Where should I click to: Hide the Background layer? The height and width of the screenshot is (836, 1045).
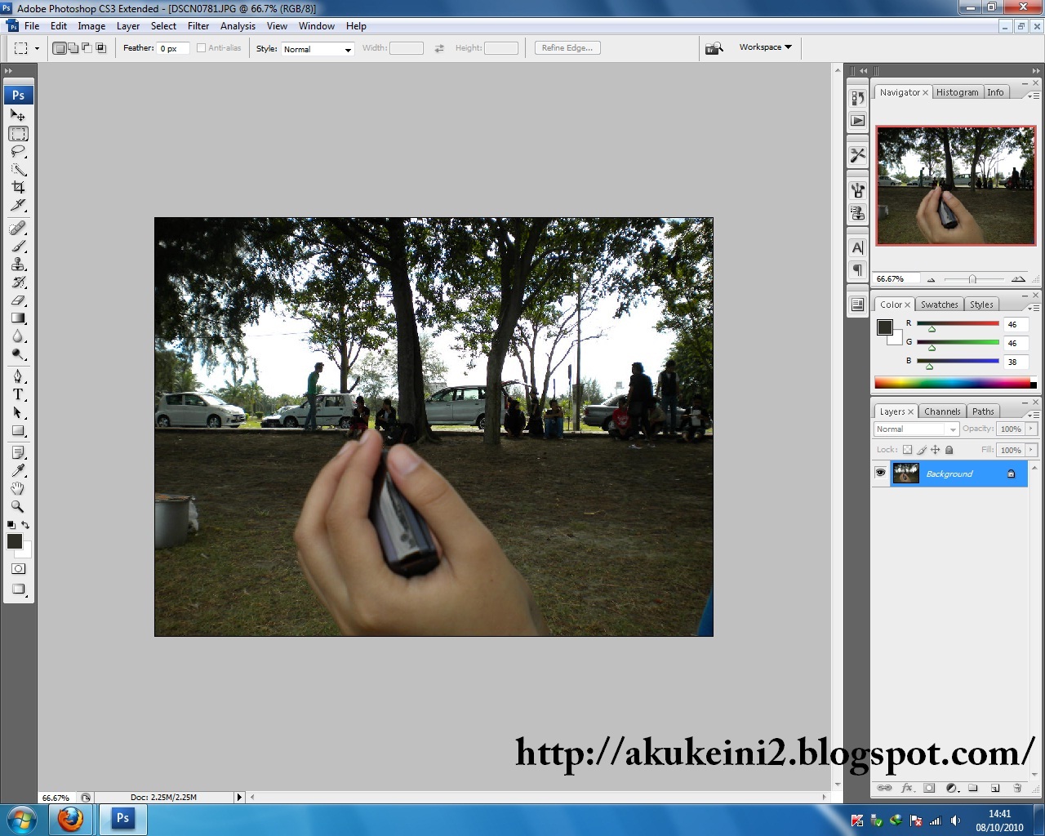(880, 473)
